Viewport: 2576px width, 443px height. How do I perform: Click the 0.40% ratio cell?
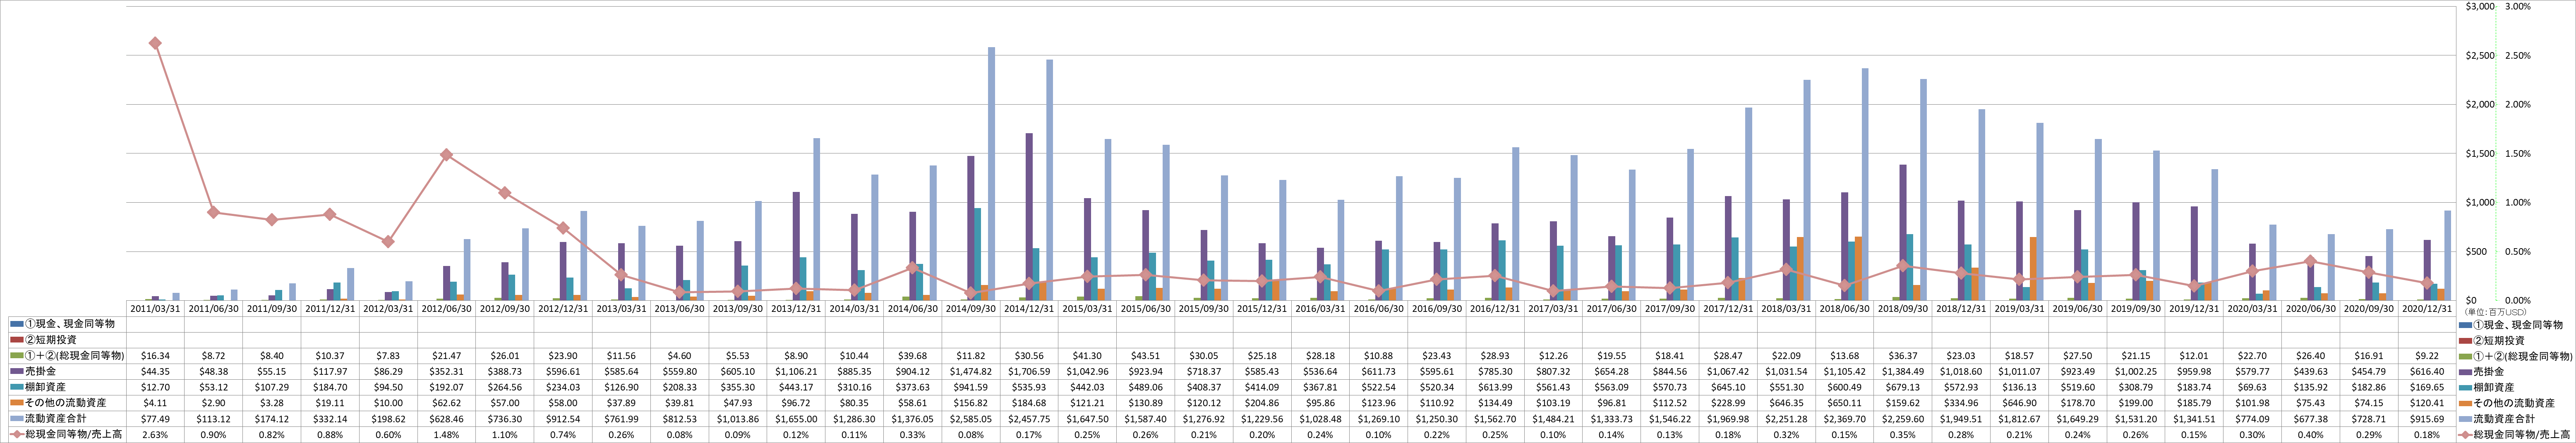pos(2309,435)
